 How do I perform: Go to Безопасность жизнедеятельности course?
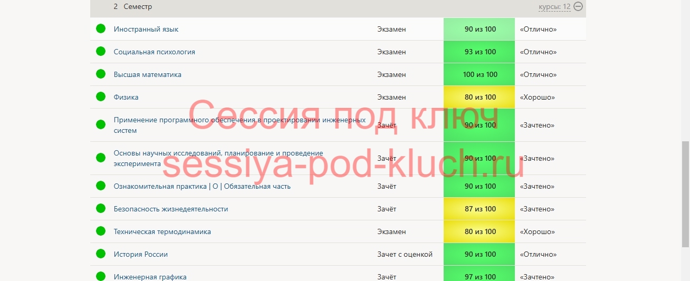(171, 209)
